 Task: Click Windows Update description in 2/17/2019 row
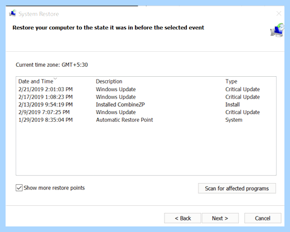pos(116,97)
